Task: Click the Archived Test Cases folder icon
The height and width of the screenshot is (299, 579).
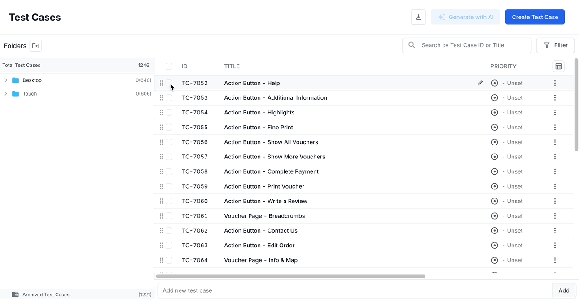Action: pos(15,295)
